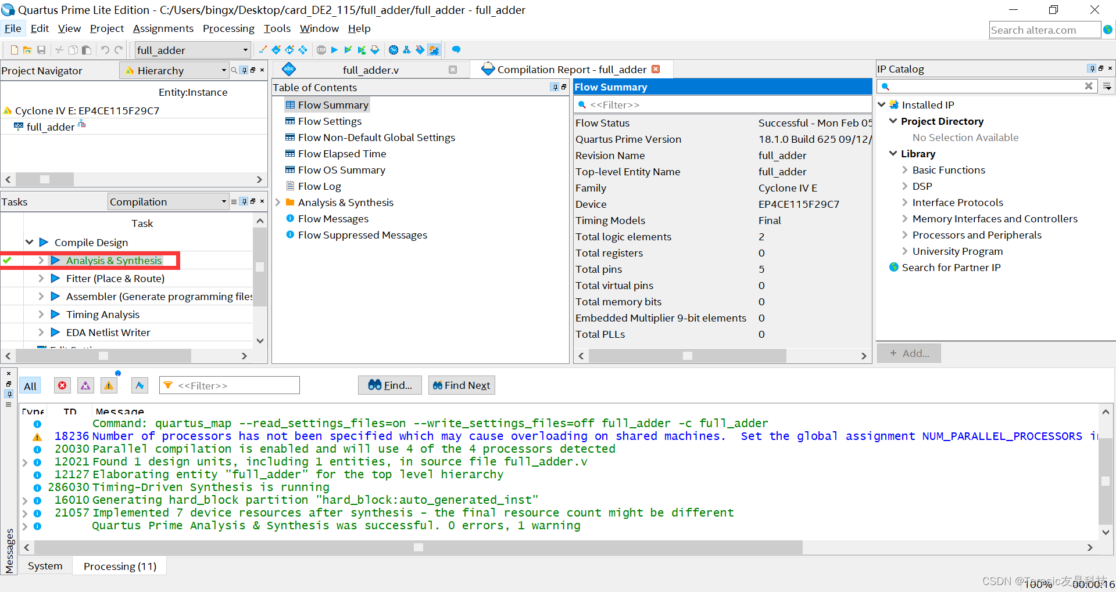Open the Compilation tasks dropdown
This screenshot has height=592, width=1116.
[x=168, y=201]
